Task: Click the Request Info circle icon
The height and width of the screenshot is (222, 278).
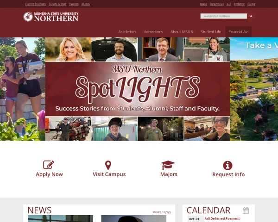Action: pos(227,166)
